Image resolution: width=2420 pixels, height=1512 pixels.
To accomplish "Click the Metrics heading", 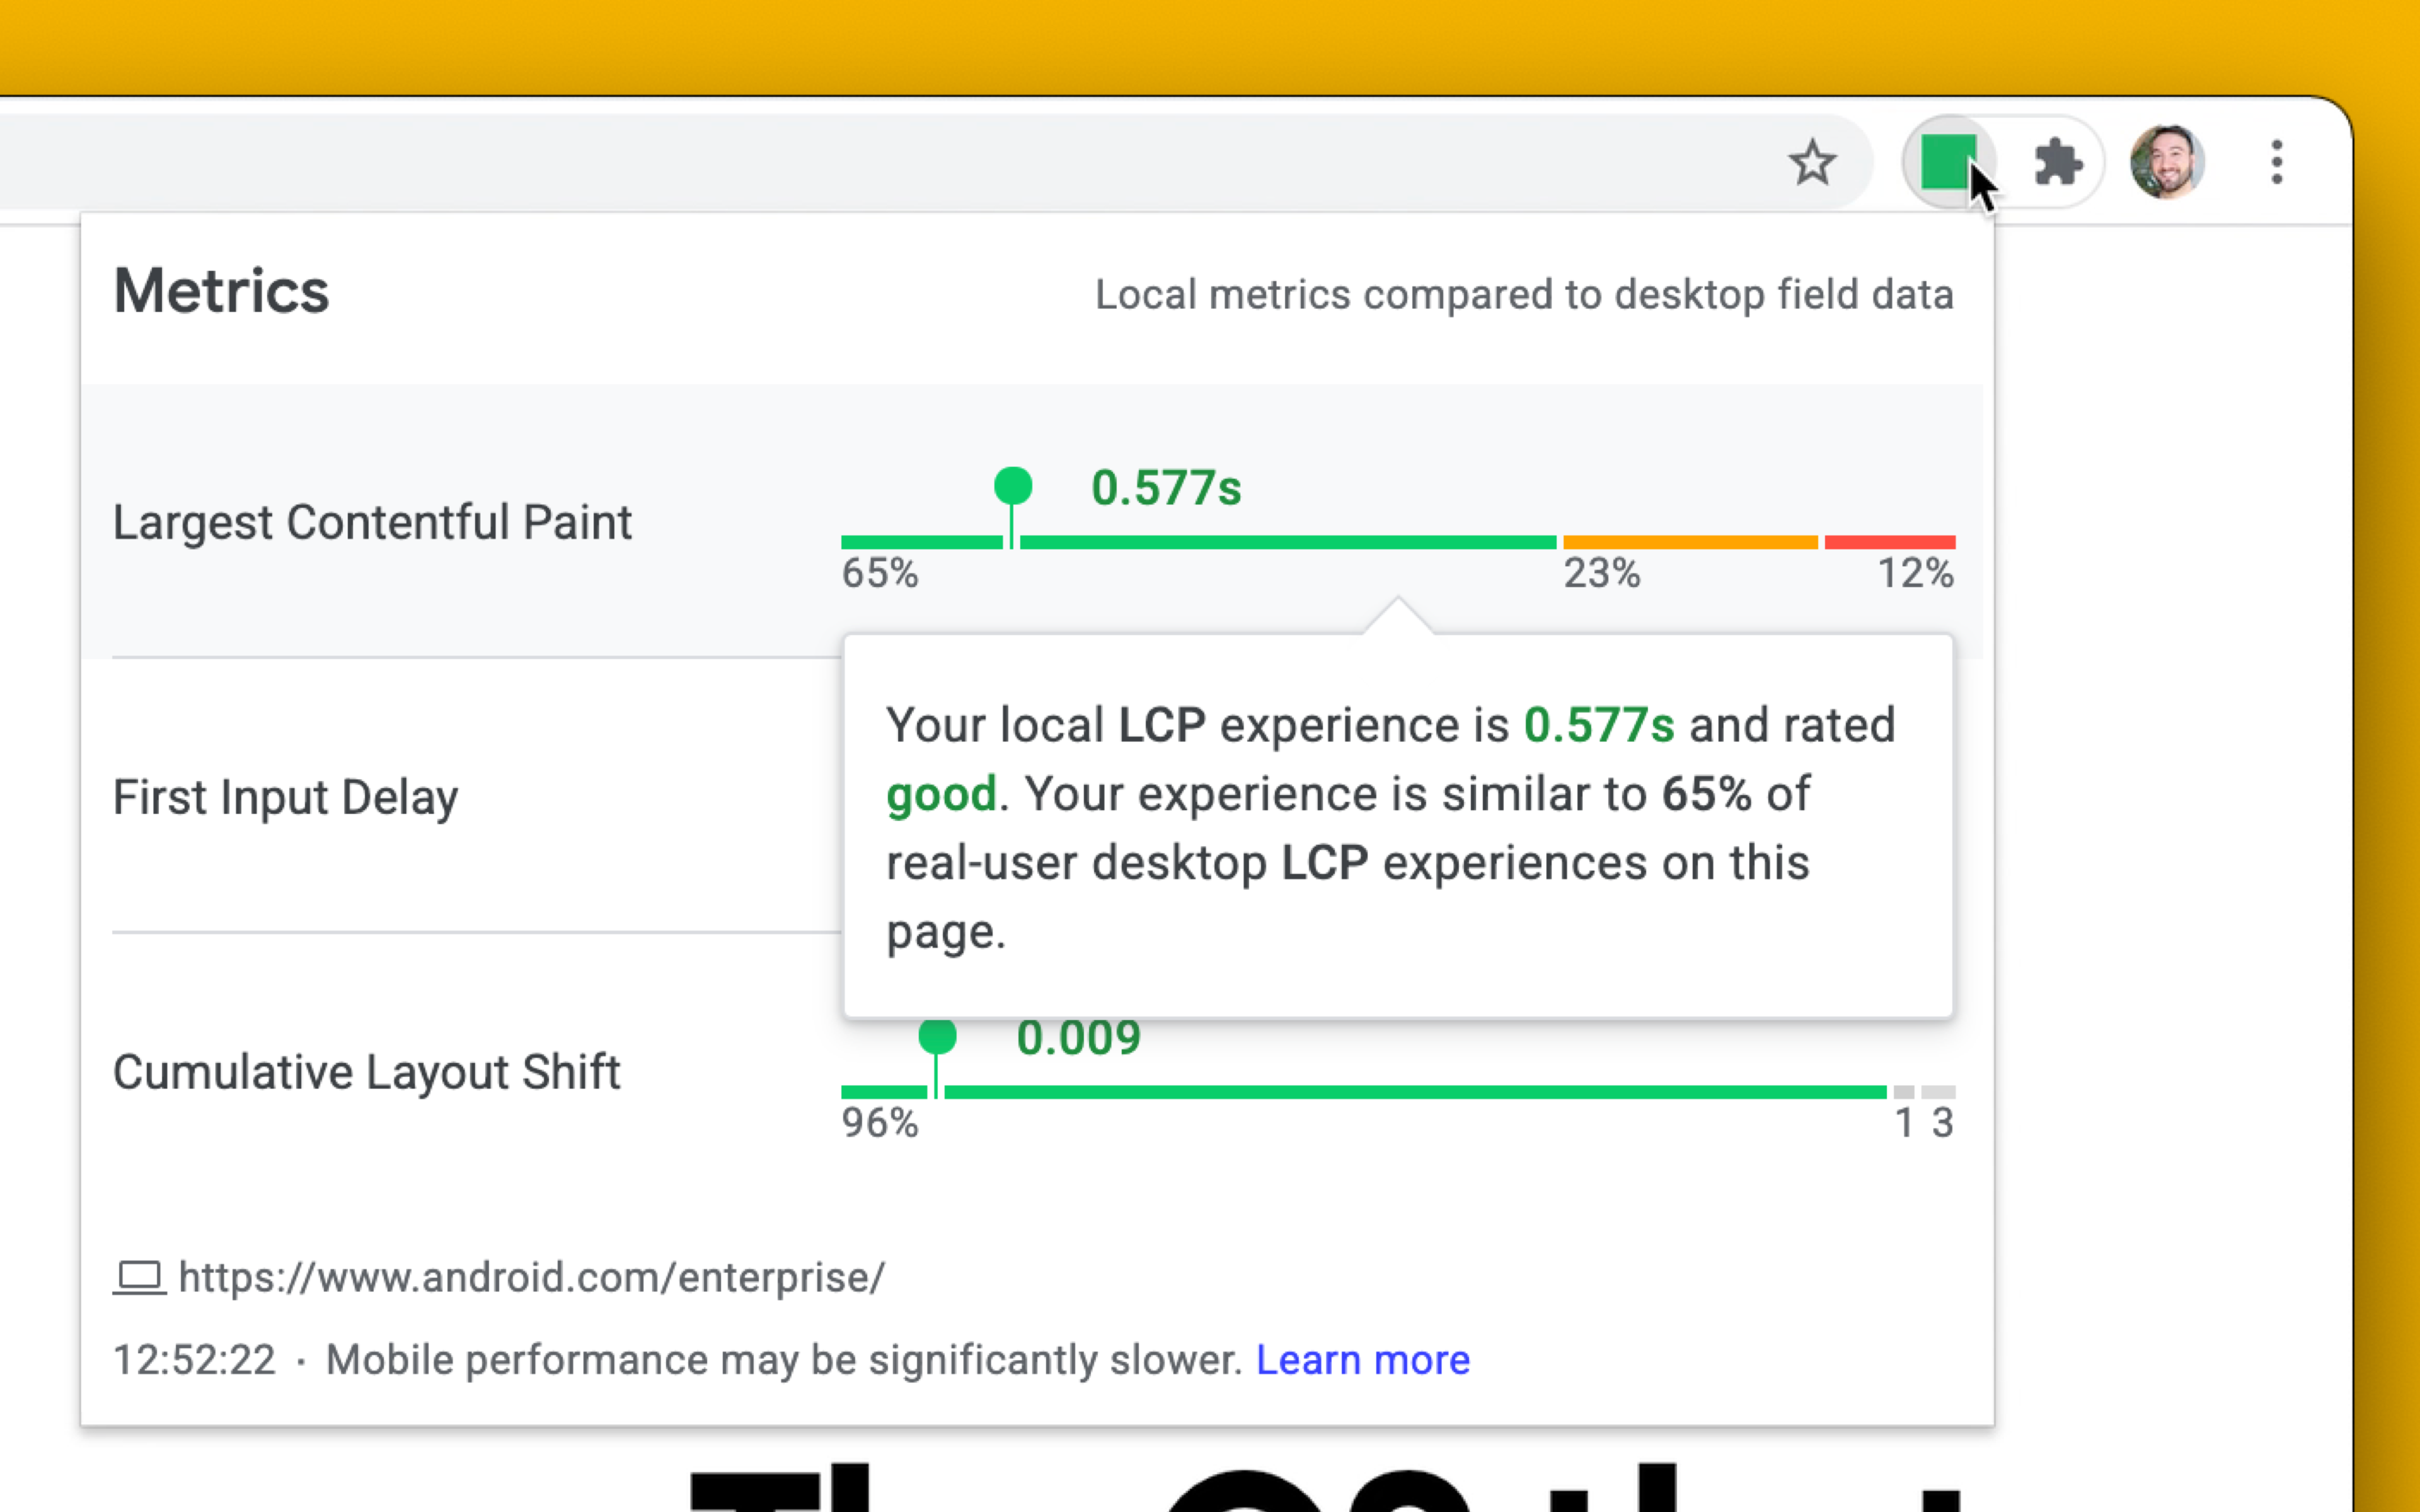I will click(221, 291).
